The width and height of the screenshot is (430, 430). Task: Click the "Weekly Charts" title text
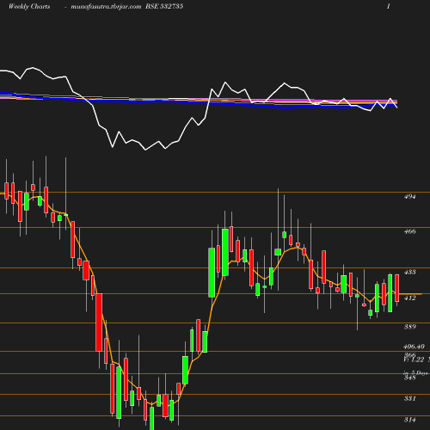coord(29,7)
